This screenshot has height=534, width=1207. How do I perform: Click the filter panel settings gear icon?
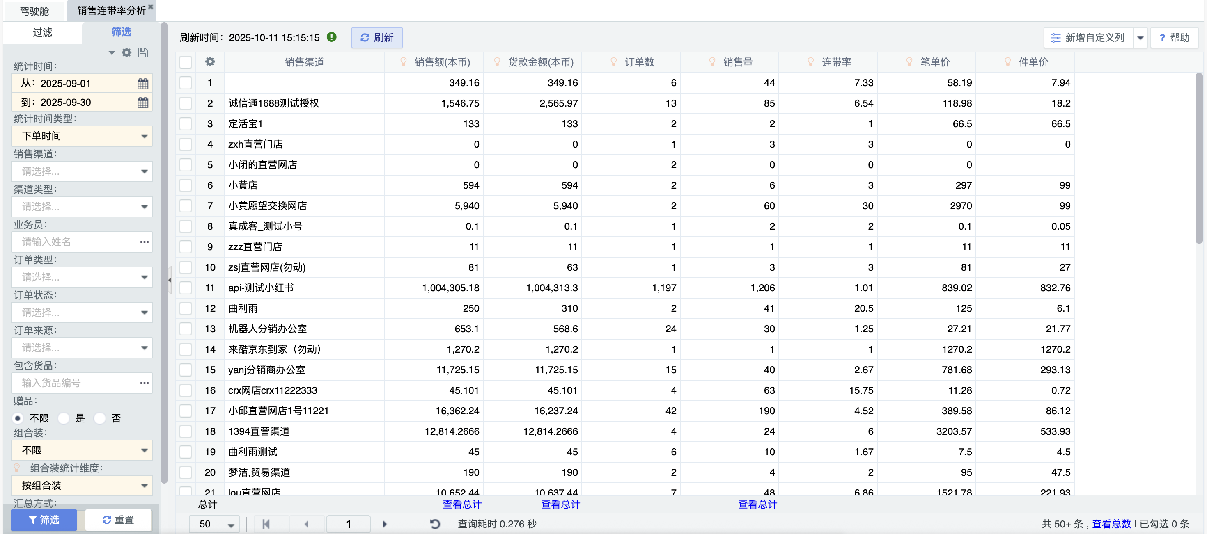coord(126,52)
